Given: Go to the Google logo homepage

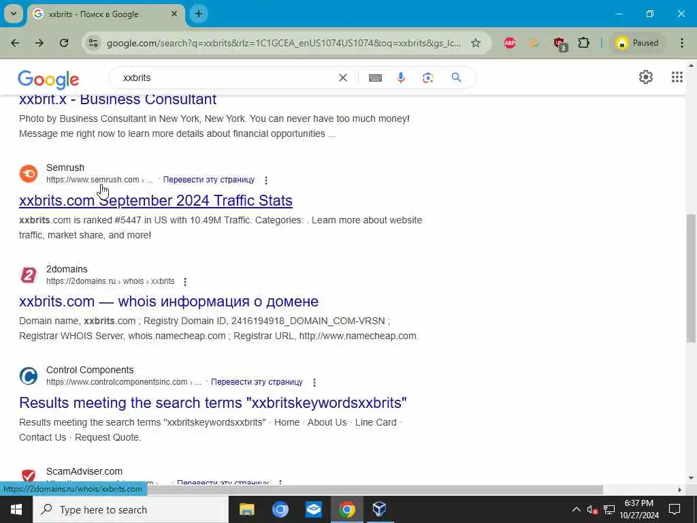Looking at the screenshot, I should click(x=48, y=80).
